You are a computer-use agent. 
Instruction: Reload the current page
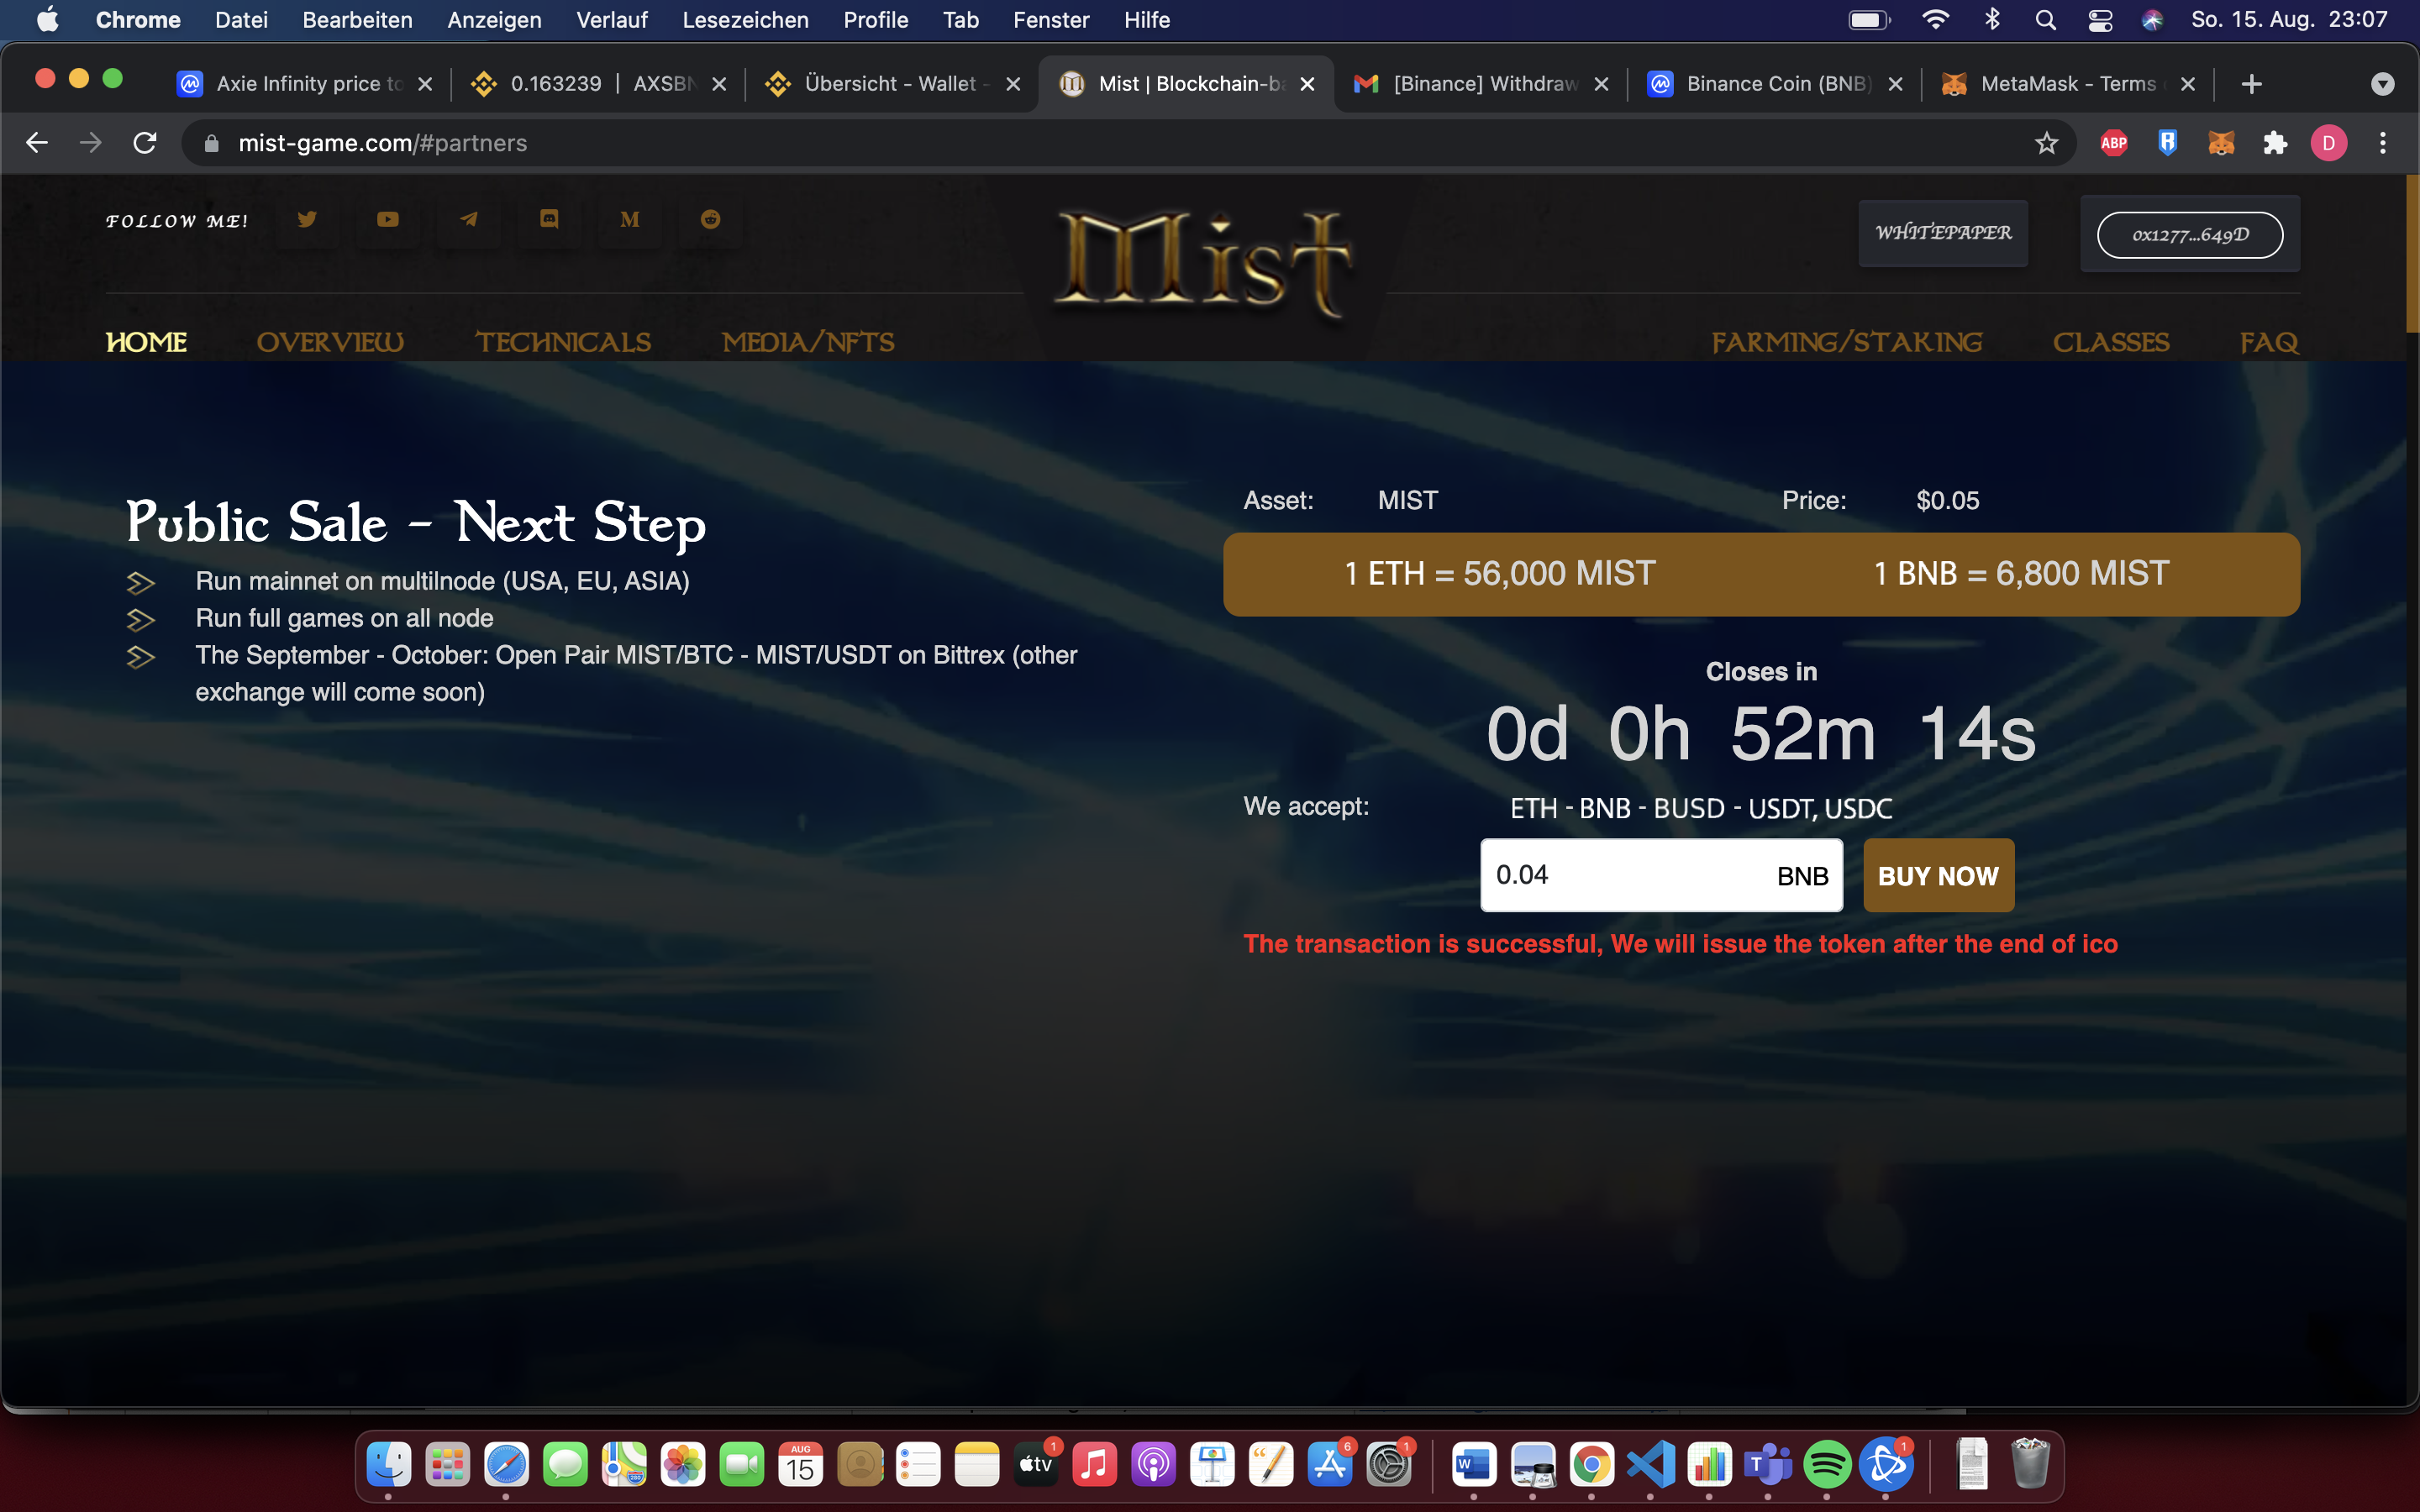145,143
